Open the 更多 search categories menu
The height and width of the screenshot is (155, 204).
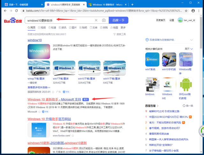pos(123,27)
